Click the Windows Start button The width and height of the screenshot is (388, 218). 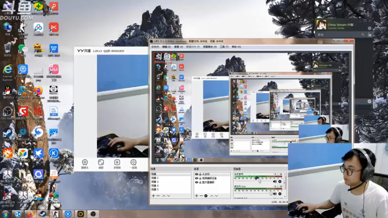5,214
